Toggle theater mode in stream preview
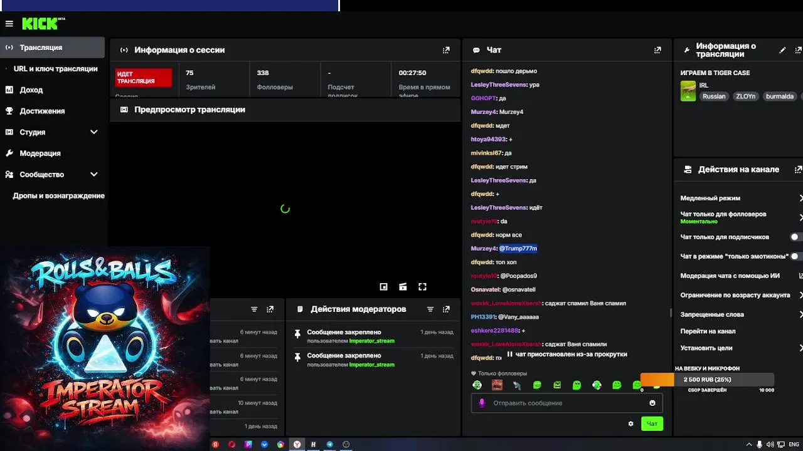803x451 pixels. click(403, 287)
